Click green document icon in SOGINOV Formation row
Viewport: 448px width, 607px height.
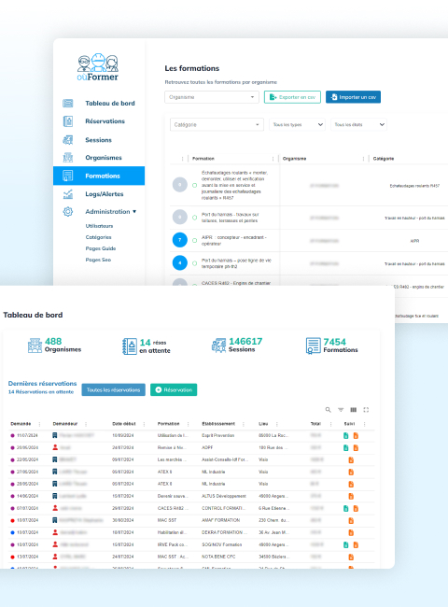(346, 544)
